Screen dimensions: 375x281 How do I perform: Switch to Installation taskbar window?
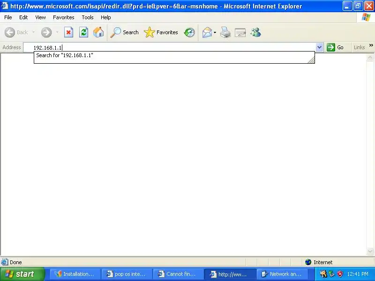coord(75,274)
